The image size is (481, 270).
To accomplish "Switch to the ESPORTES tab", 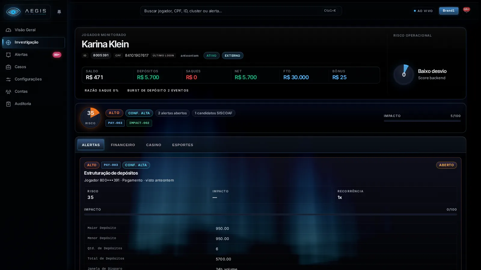I will point(183,145).
